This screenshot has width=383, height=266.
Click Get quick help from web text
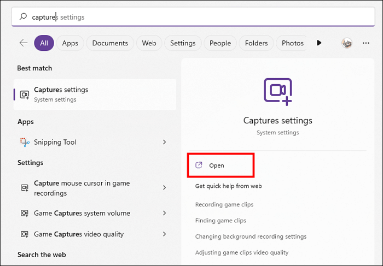[x=228, y=186]
